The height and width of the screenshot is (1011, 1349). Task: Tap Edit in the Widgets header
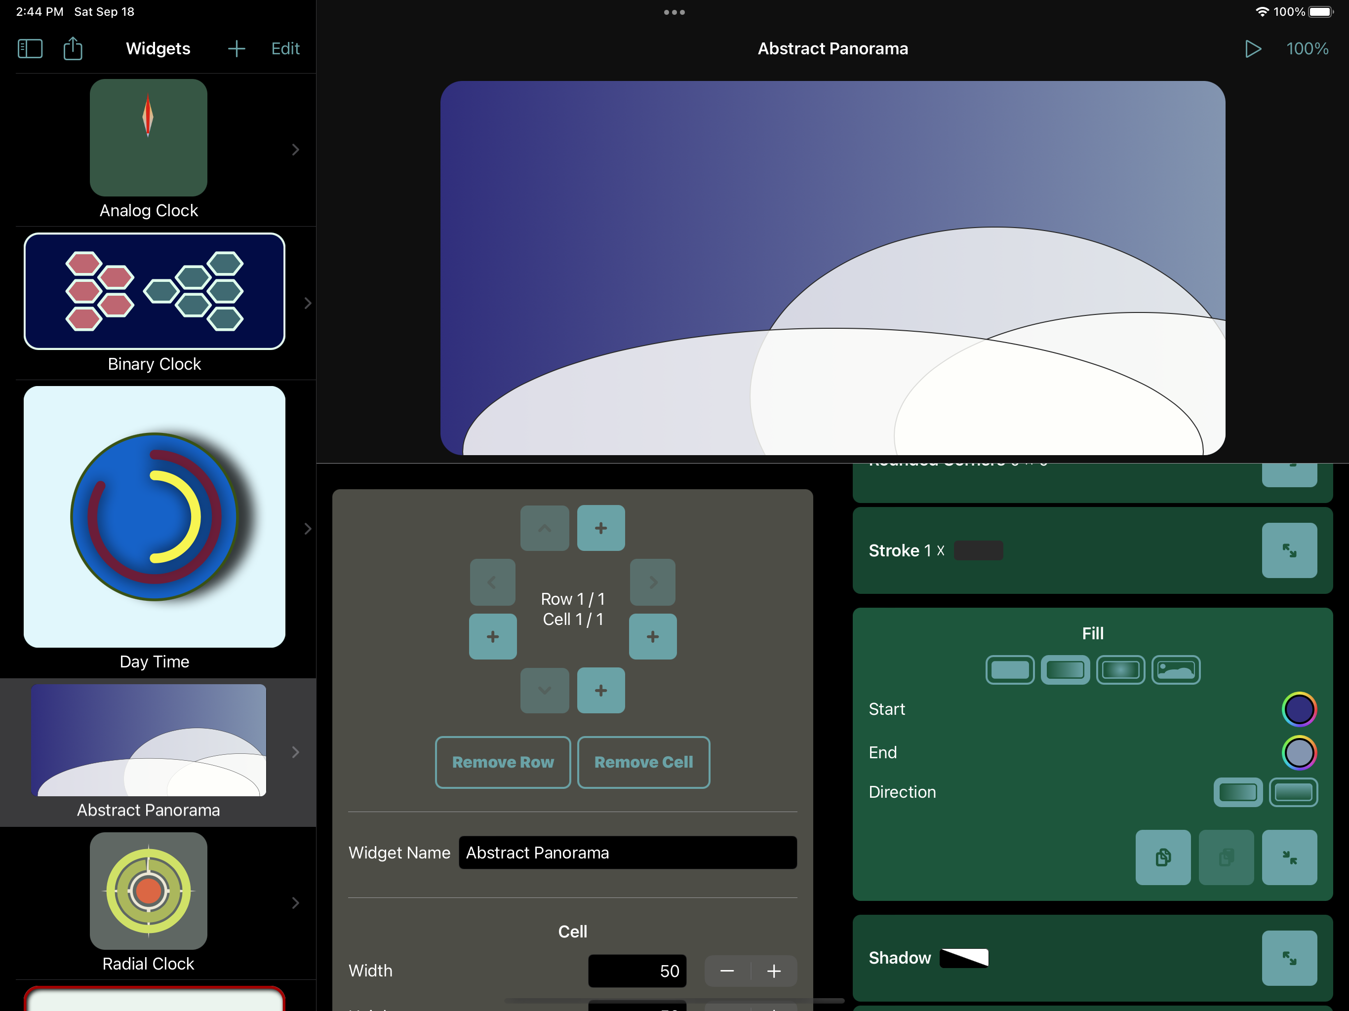(x=285, y=49)
